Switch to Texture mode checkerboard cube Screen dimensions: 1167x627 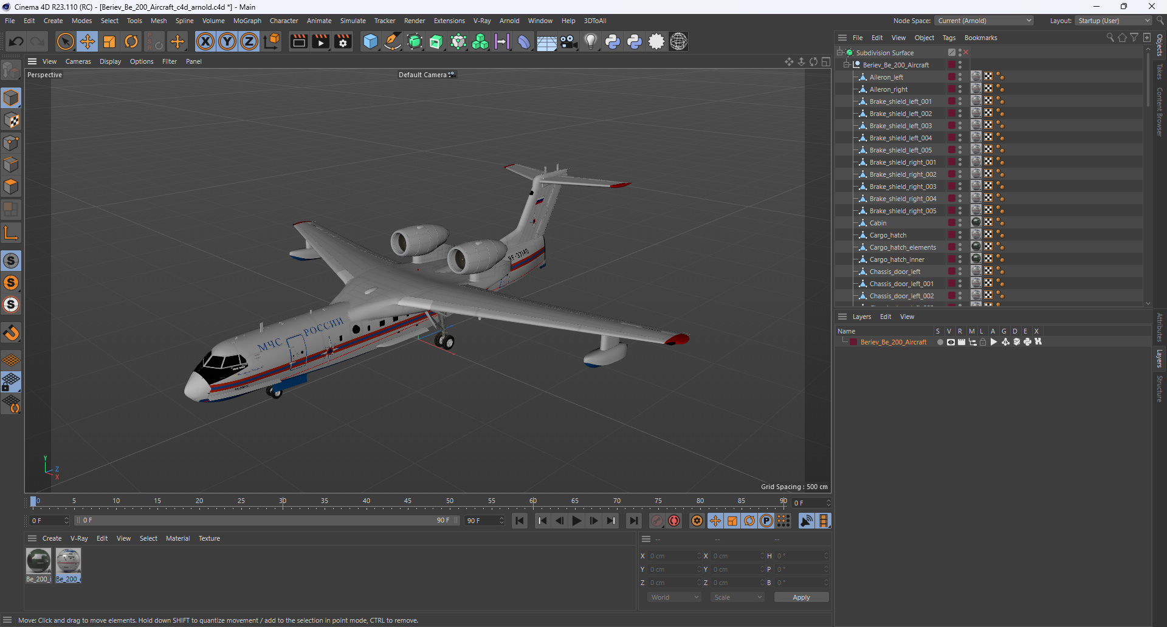(x=11, y=120)
